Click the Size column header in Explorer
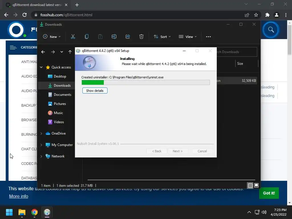The width and height of the screenshot is (292, 219). (247, 64)
